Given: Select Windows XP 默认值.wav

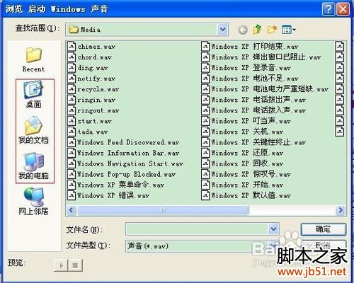Looking at the screenshot, I should (246, 195).
